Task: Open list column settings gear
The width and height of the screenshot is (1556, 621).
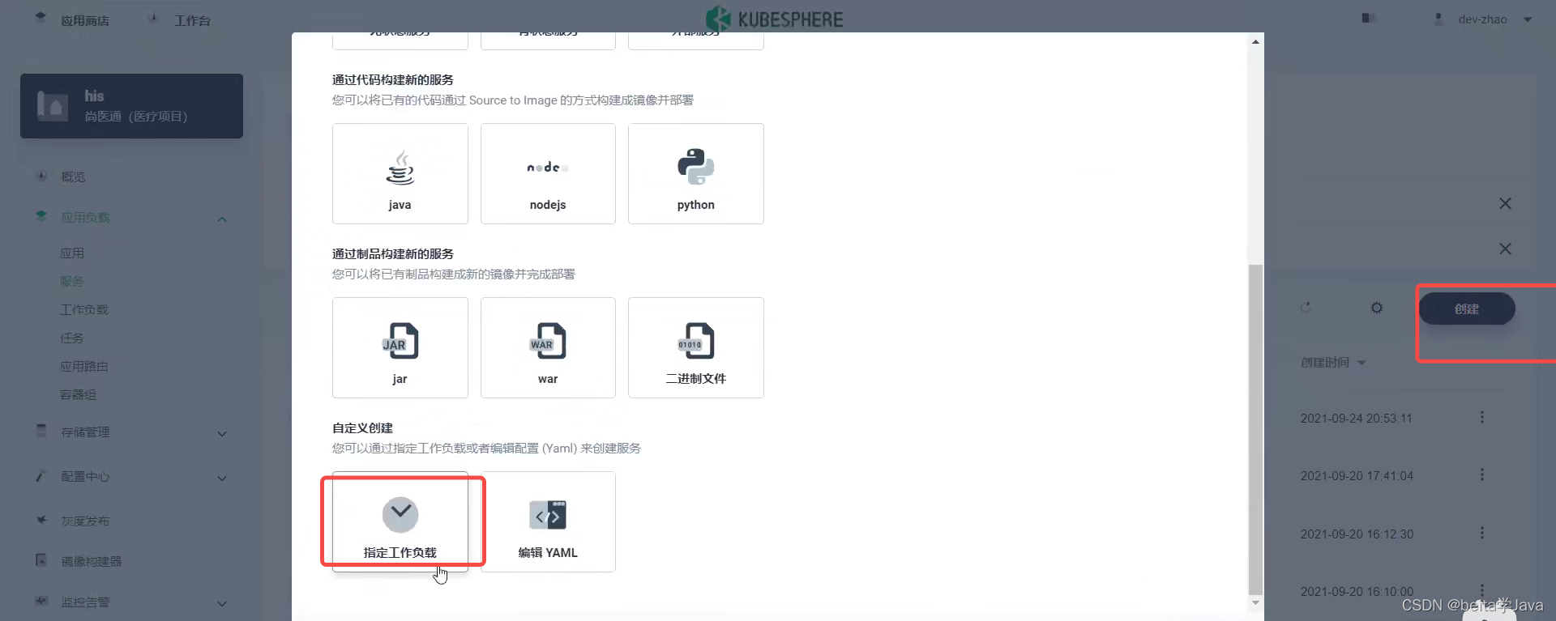Action: [1377, 308]
